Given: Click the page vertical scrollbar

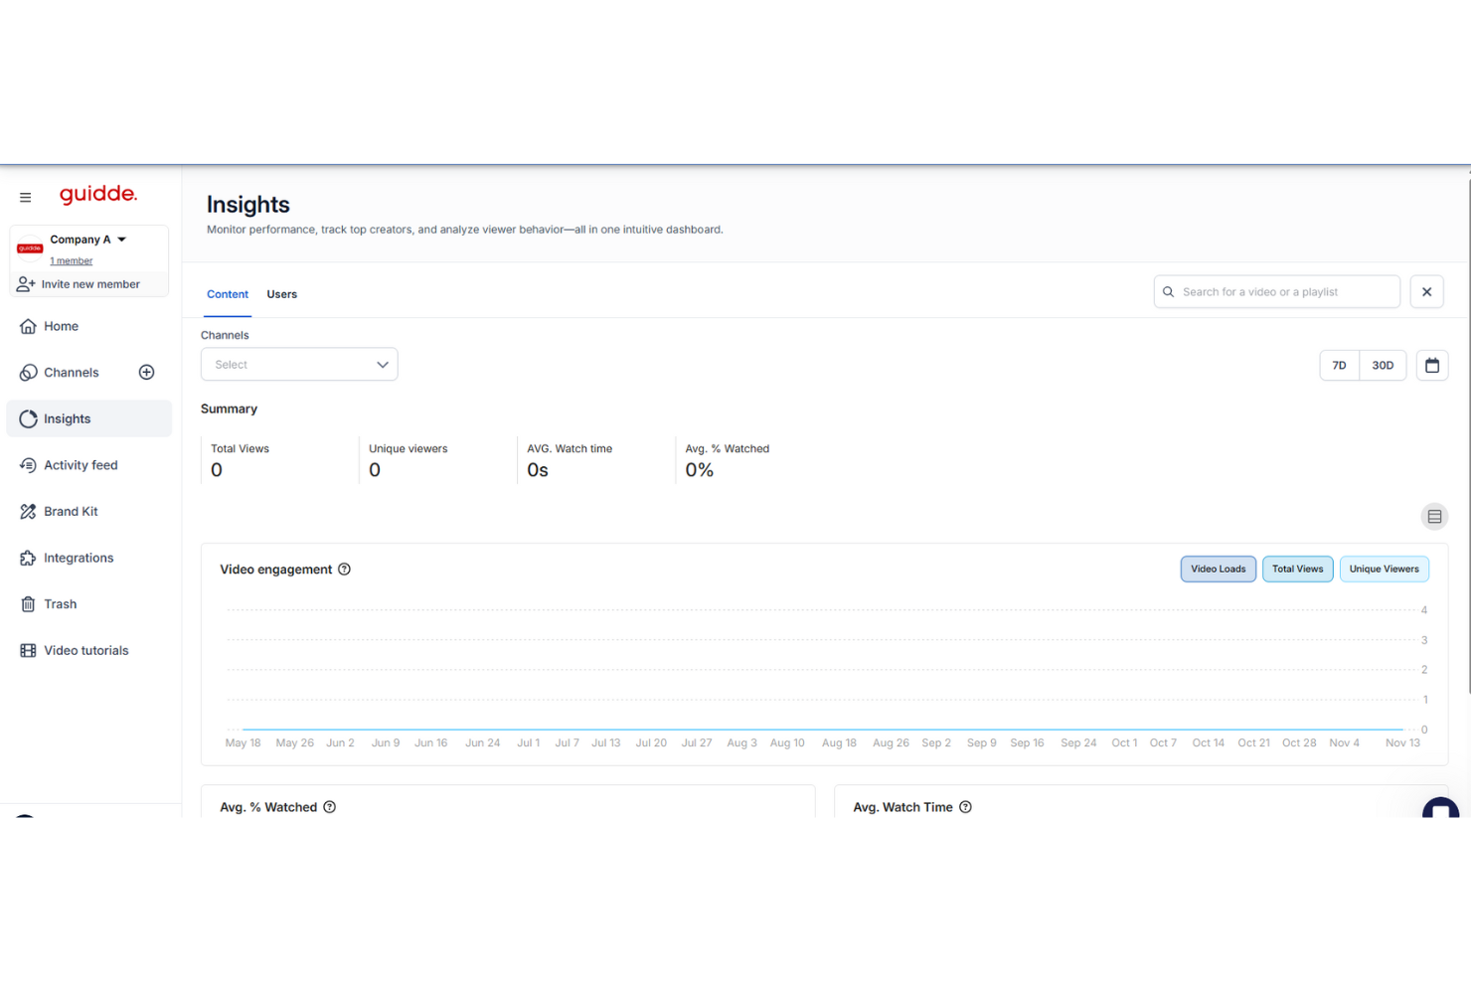Looking at the screenshot, I should (x=1468, y=437).
